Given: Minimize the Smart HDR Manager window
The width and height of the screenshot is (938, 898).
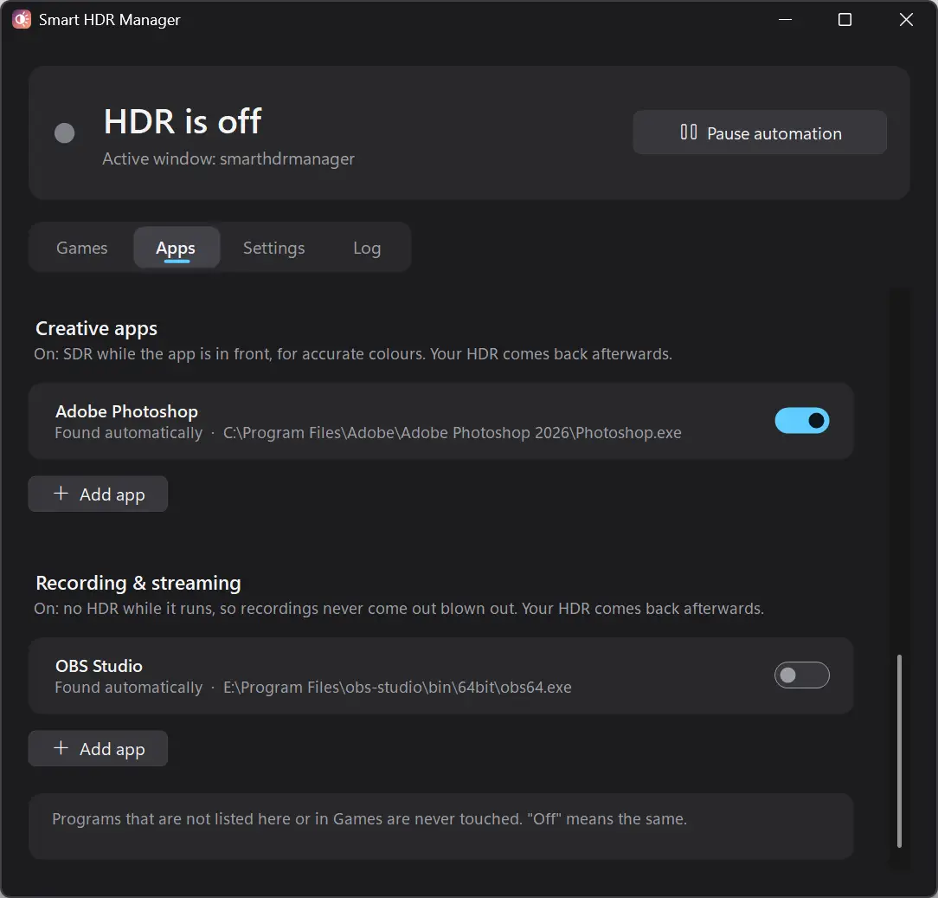Looking at the screenshot, I should click(786, 20).
